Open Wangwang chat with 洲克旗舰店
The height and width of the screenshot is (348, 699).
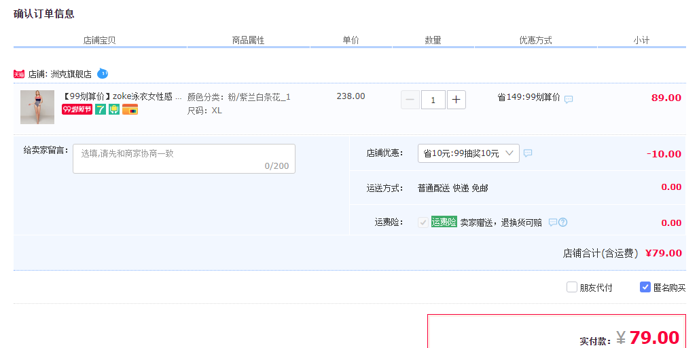pos(103,73)
